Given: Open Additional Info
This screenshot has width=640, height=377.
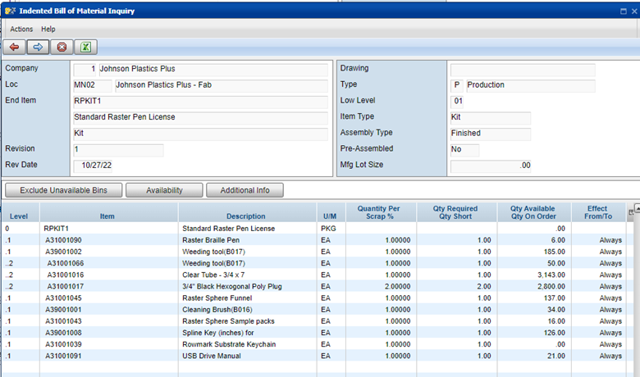Looking at the screenshot, I should [245, 190].
